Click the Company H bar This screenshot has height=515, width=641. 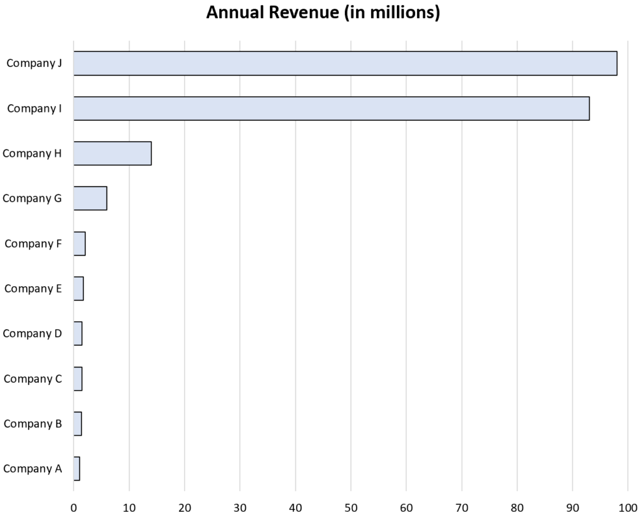pyautogui.click(x=113, y=154)
